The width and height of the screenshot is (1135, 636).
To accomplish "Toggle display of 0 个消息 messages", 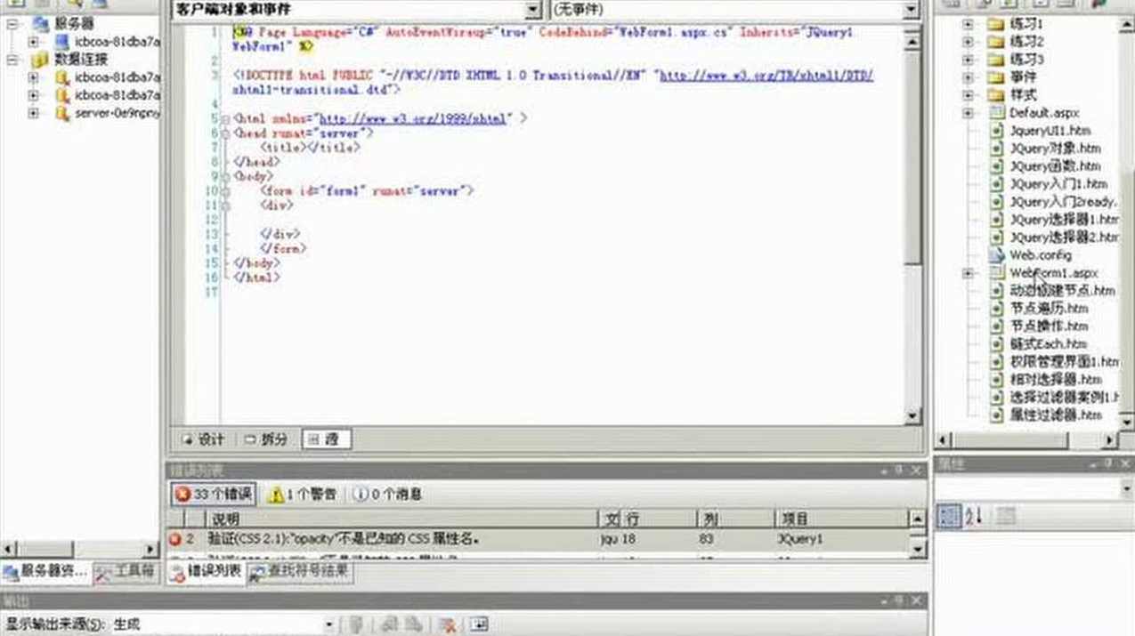I will [382, 495].
